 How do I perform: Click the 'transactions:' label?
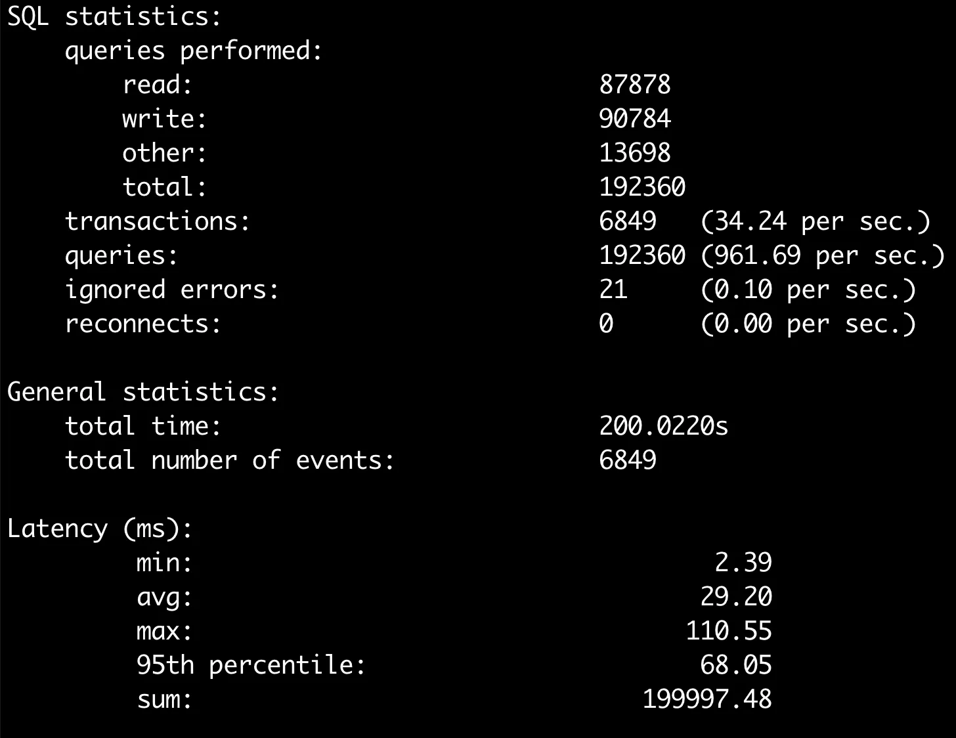pos(158,221)
